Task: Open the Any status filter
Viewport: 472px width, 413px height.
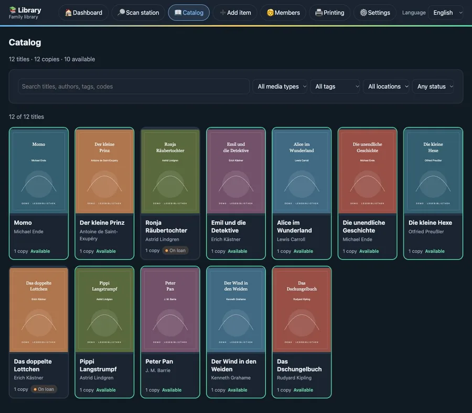Action: coord(433,87)
